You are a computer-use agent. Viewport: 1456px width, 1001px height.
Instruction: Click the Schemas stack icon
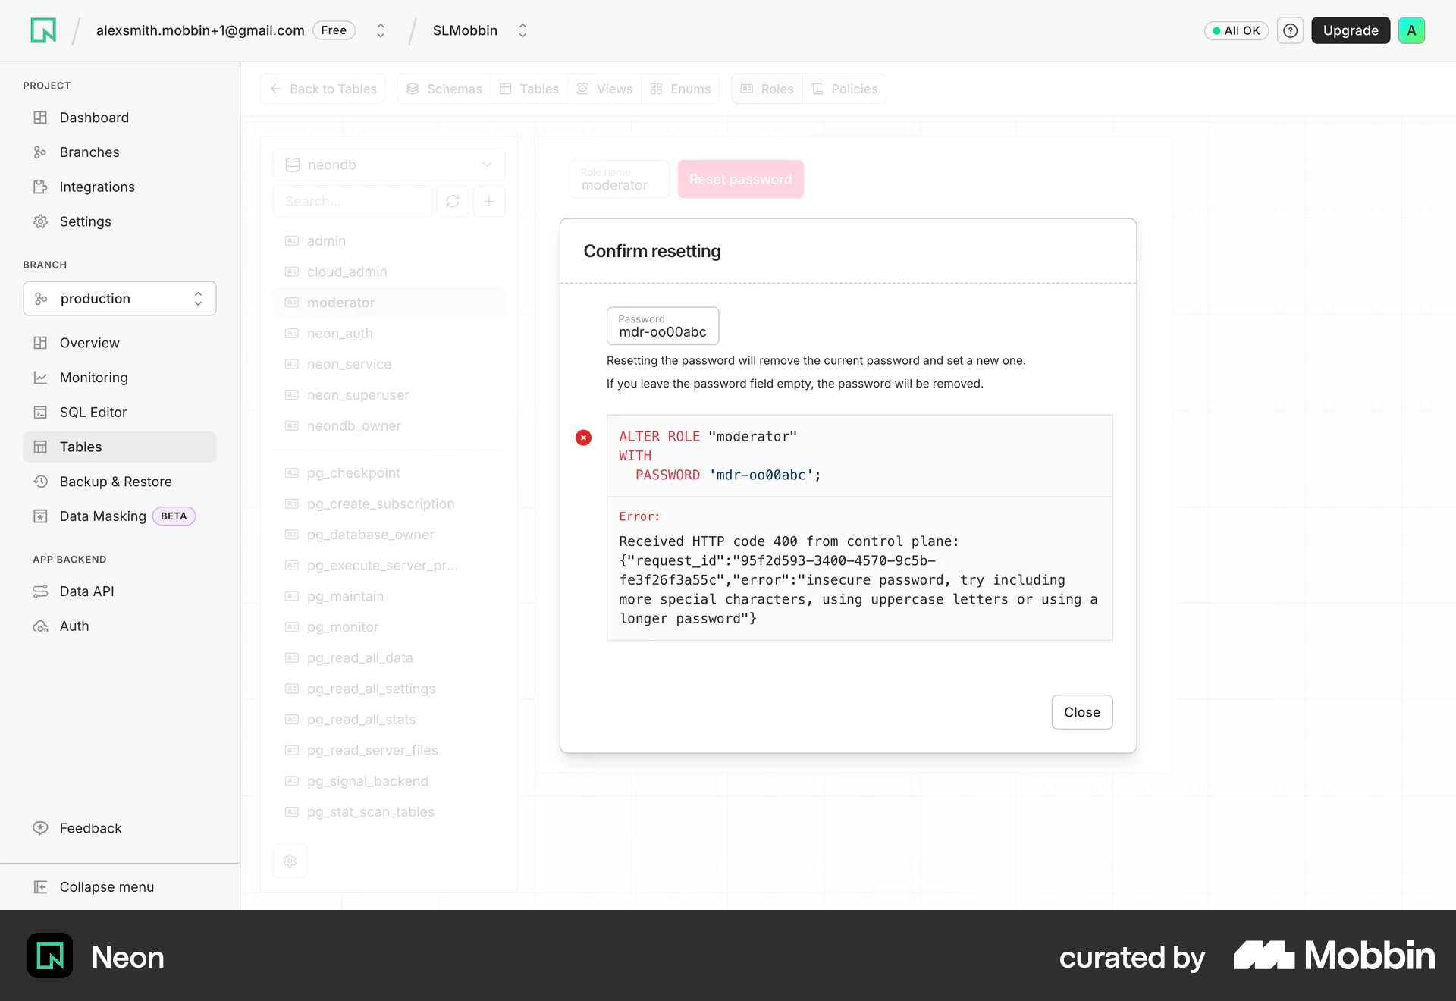click(413, 89)
